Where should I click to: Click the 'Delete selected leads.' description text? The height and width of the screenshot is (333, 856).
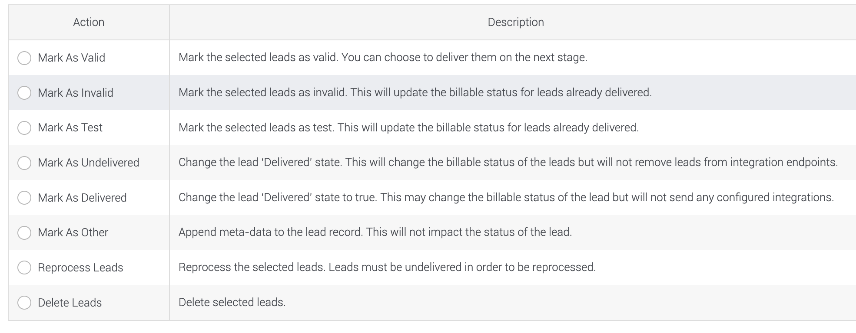tap(232, 302)
